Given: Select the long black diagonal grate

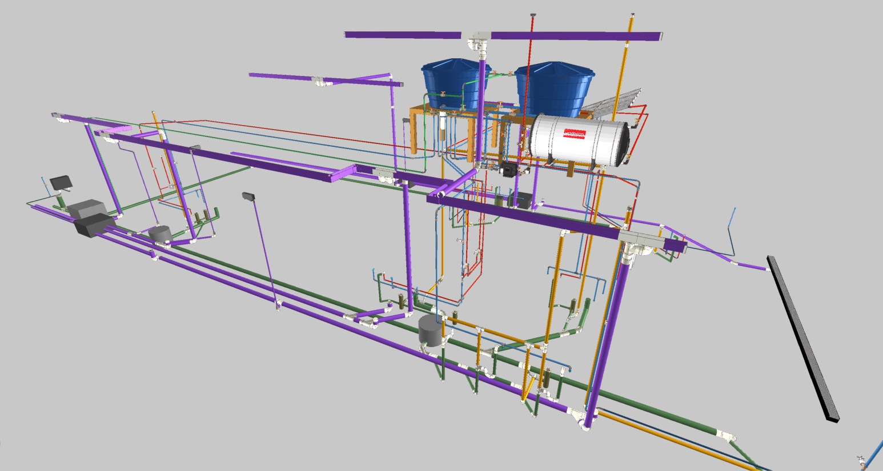Looking at the screenshot, I should 803,339.
